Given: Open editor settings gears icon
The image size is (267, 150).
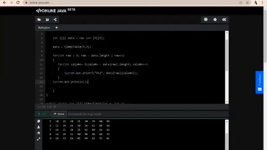Looking at the screenshot, I should pos(224,20).
